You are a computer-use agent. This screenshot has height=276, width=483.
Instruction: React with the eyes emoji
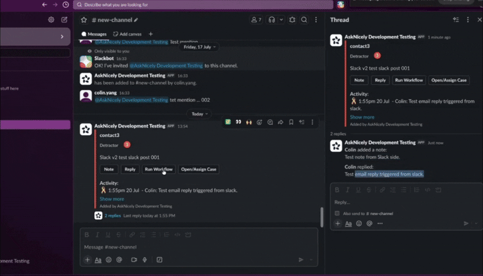coord(238,122)
